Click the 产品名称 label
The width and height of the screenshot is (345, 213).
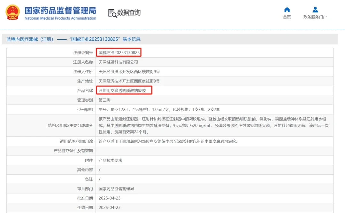(85, 91)
